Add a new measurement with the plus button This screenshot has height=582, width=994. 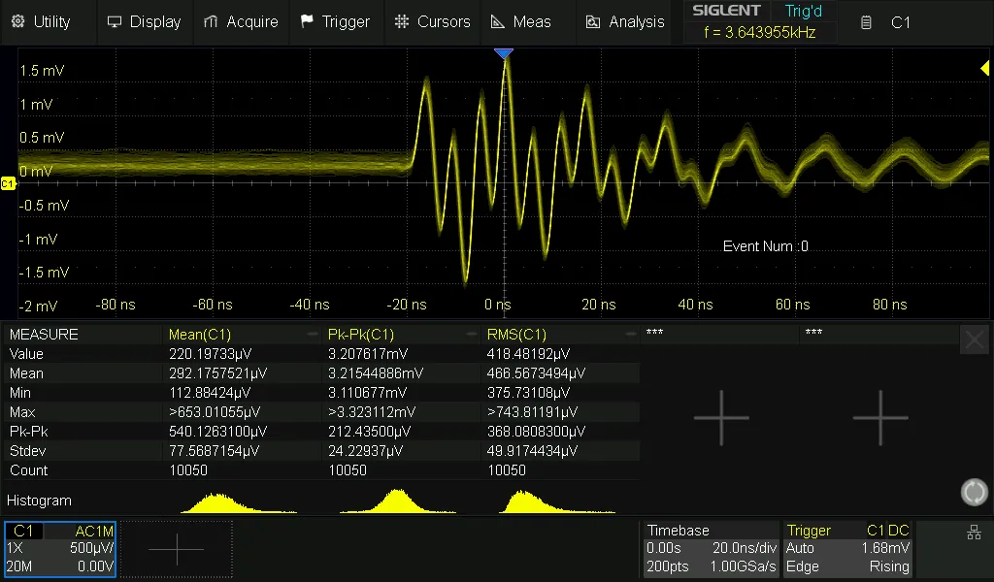click(721, 417)
